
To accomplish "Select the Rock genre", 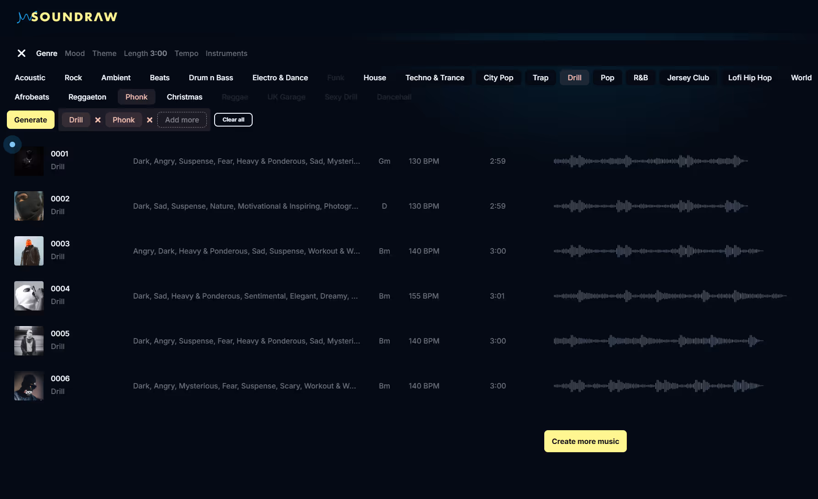I will 73,78.
